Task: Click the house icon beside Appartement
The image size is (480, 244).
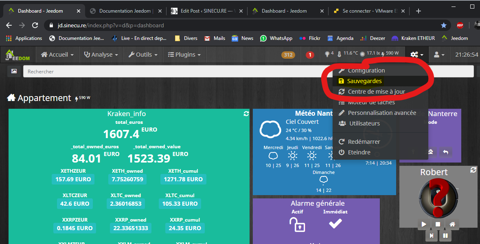Action: pos(11,98)
